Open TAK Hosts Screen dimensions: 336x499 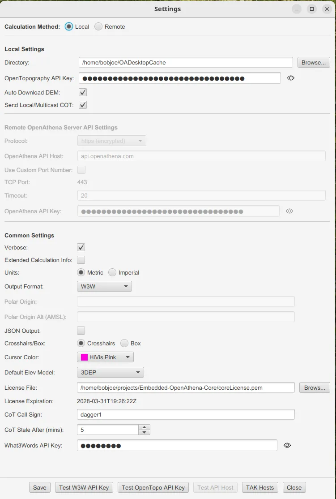tap(259, 487)
